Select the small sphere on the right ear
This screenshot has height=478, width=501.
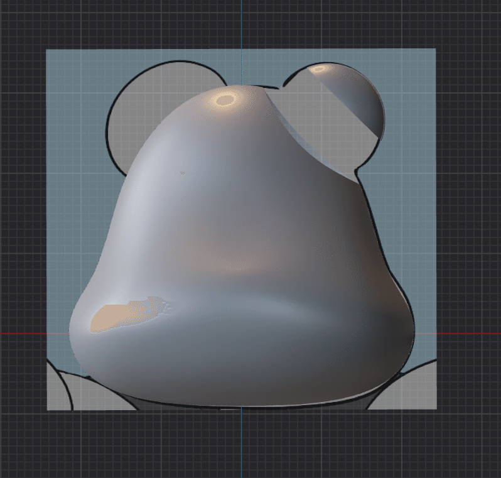coord(352,97)
